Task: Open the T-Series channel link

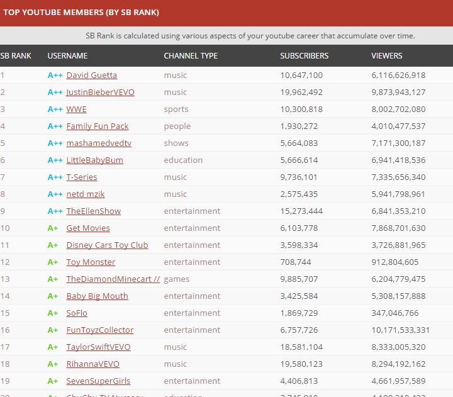Action: point(82,177)
